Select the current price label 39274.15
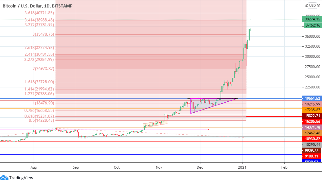This screenshot has height=184, width=322. click(312, 19)
